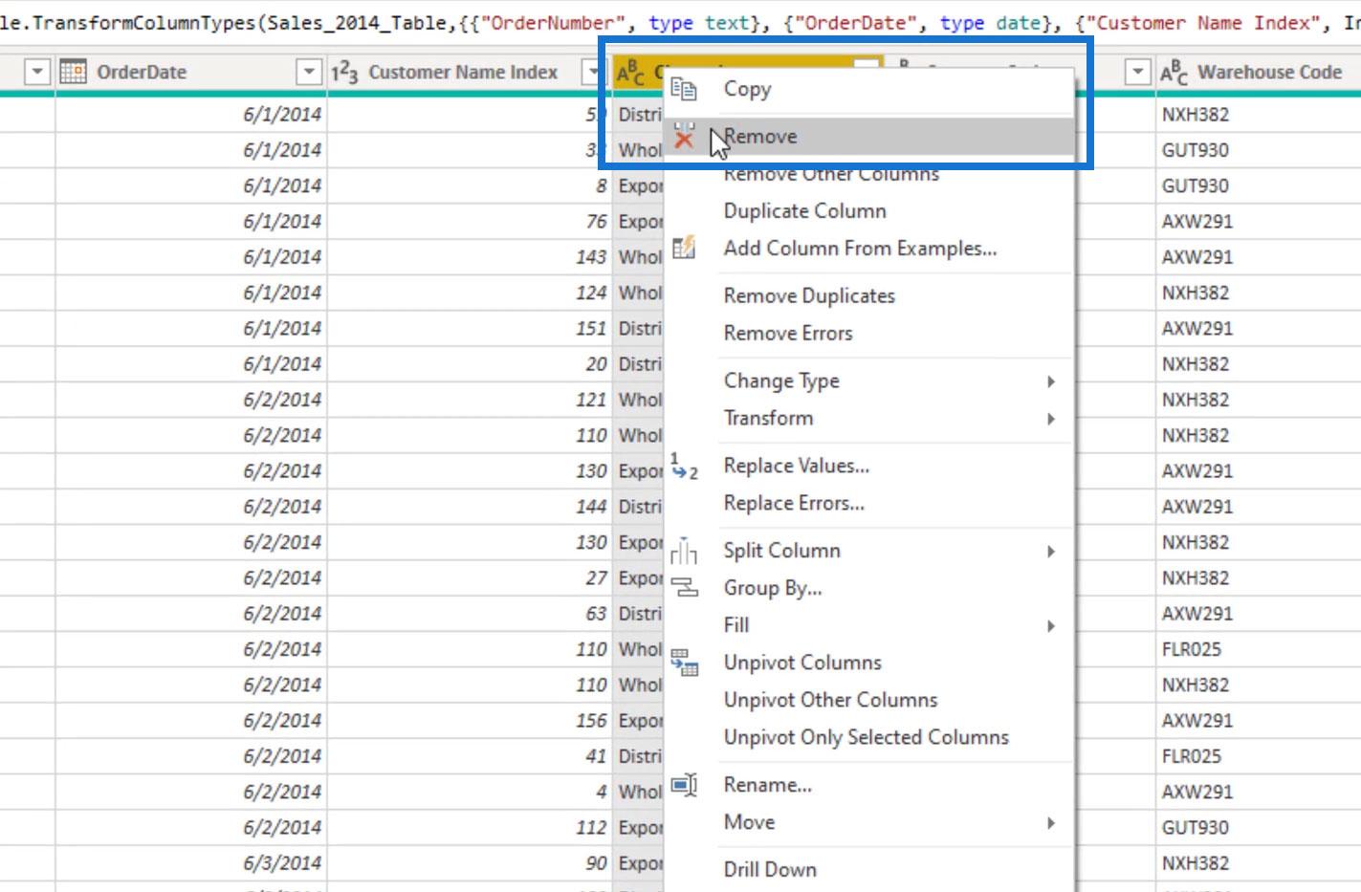
Task: Click the Copy icon in the context menu
Action: click(x=683, y=89)
